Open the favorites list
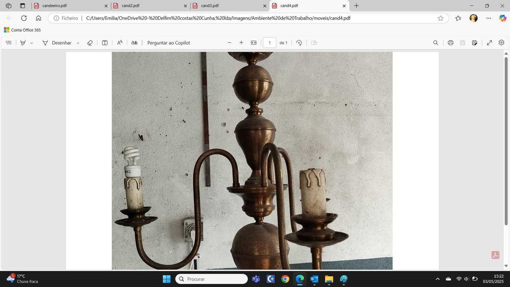This screenshot has height=287, width=510. tap(458, 18)
